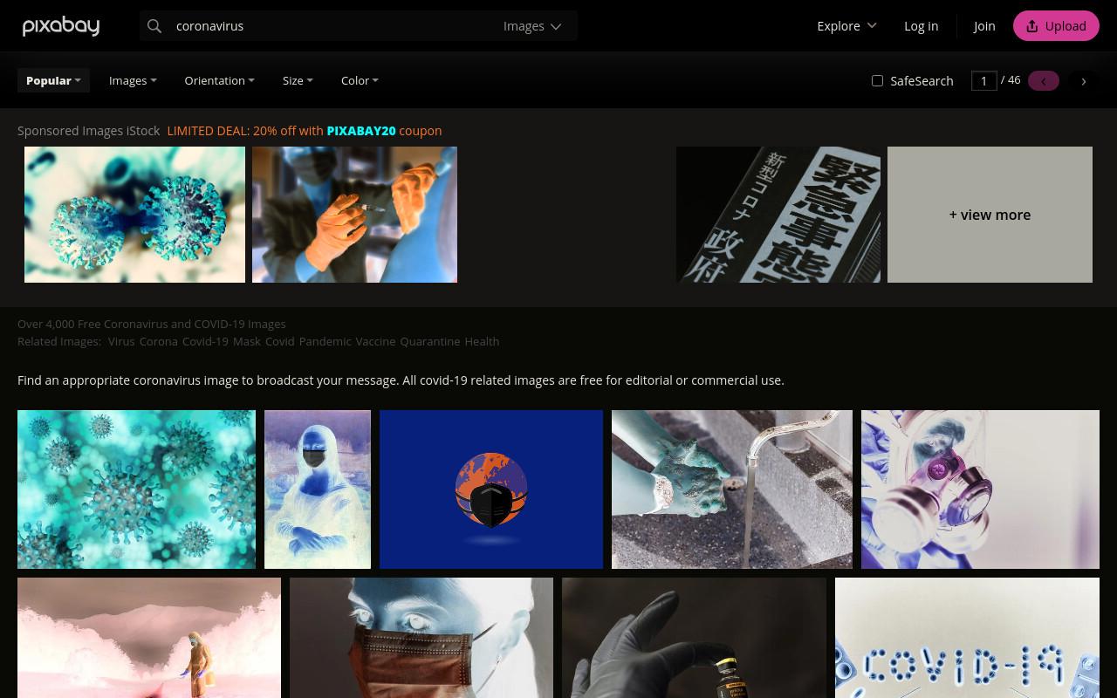This screenshot has height=698, width=1117.
Task: Focus the coronavirus search field
Action: [332, 26]
